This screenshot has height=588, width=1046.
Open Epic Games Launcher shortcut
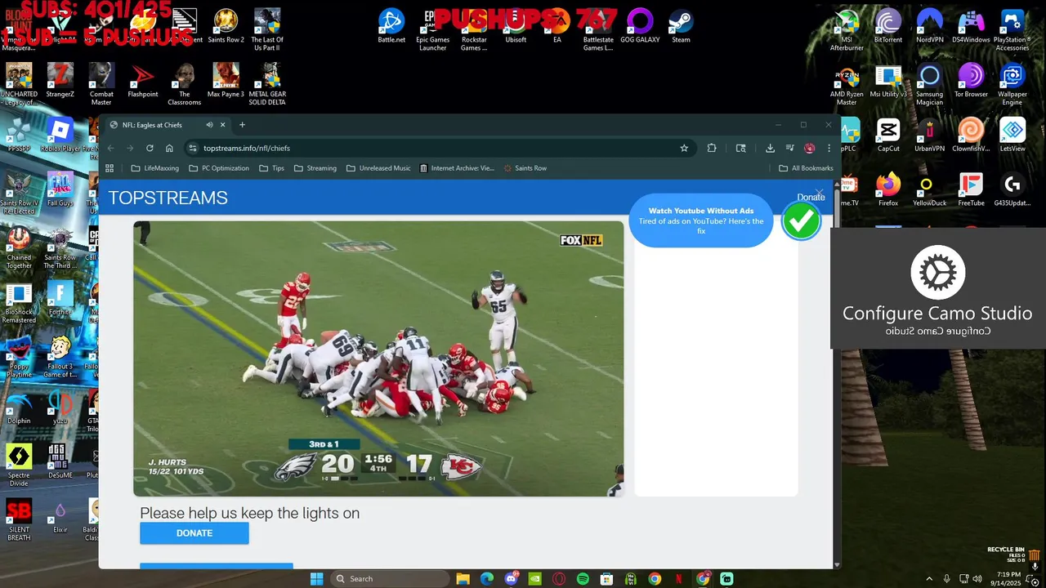pyautogui.click(x=432, y=31)
